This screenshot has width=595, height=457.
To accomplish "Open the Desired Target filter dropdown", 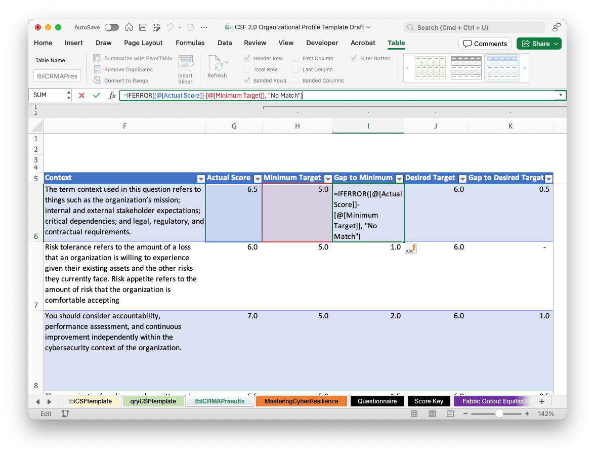I will pos(462,178).
